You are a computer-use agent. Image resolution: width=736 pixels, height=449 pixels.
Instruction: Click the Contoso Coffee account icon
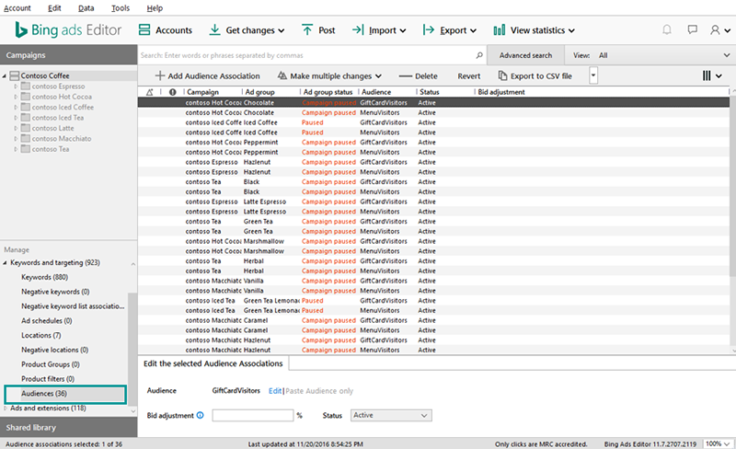click(x=15, y=75)
